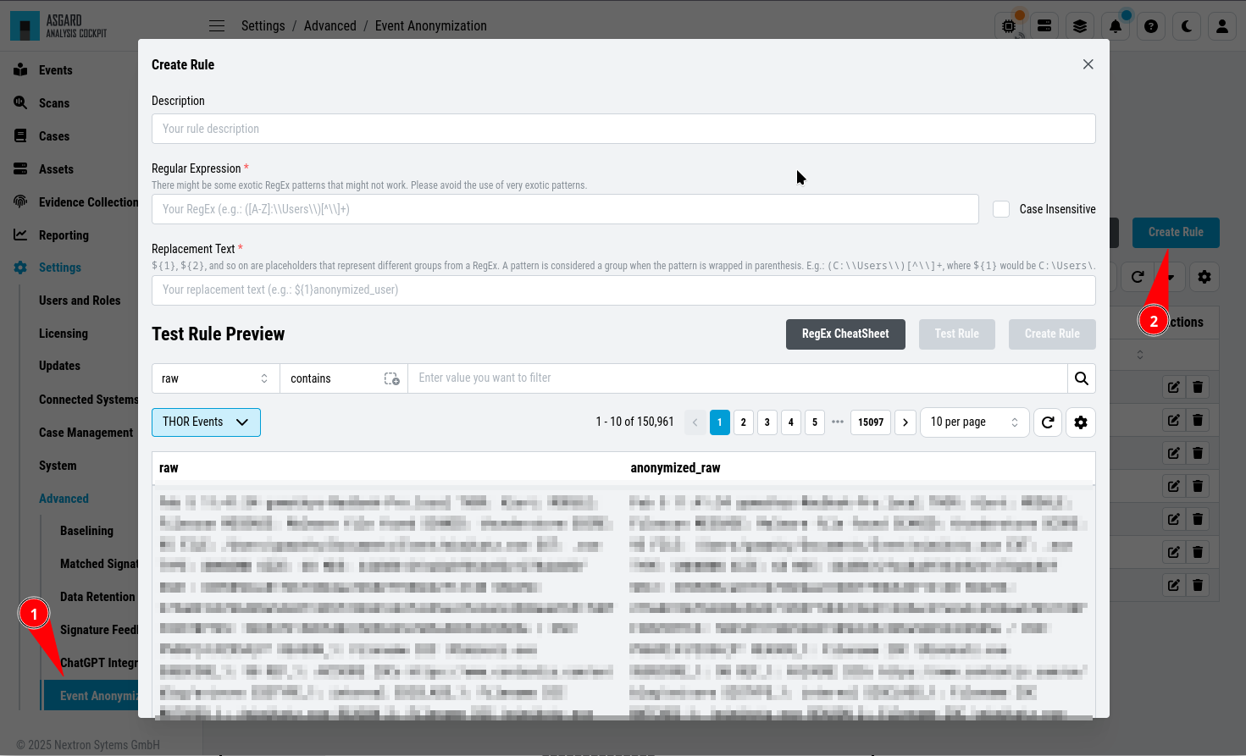This screenshot has height=756, width=1246.
Task: Open Evidence Collection in the sidebar
Action: click(x=88, y=202)
